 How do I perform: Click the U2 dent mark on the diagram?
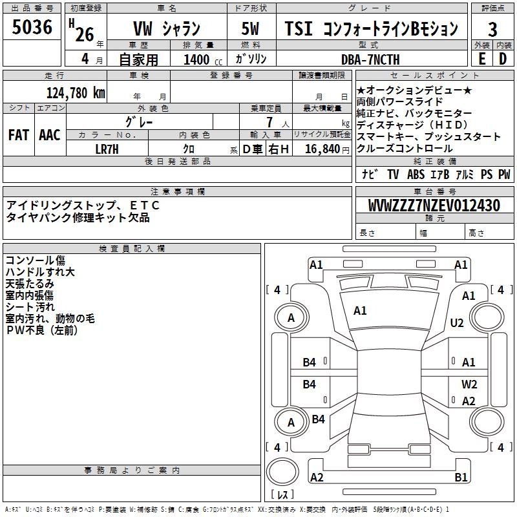pyautogui.click(x=457, y=322)
